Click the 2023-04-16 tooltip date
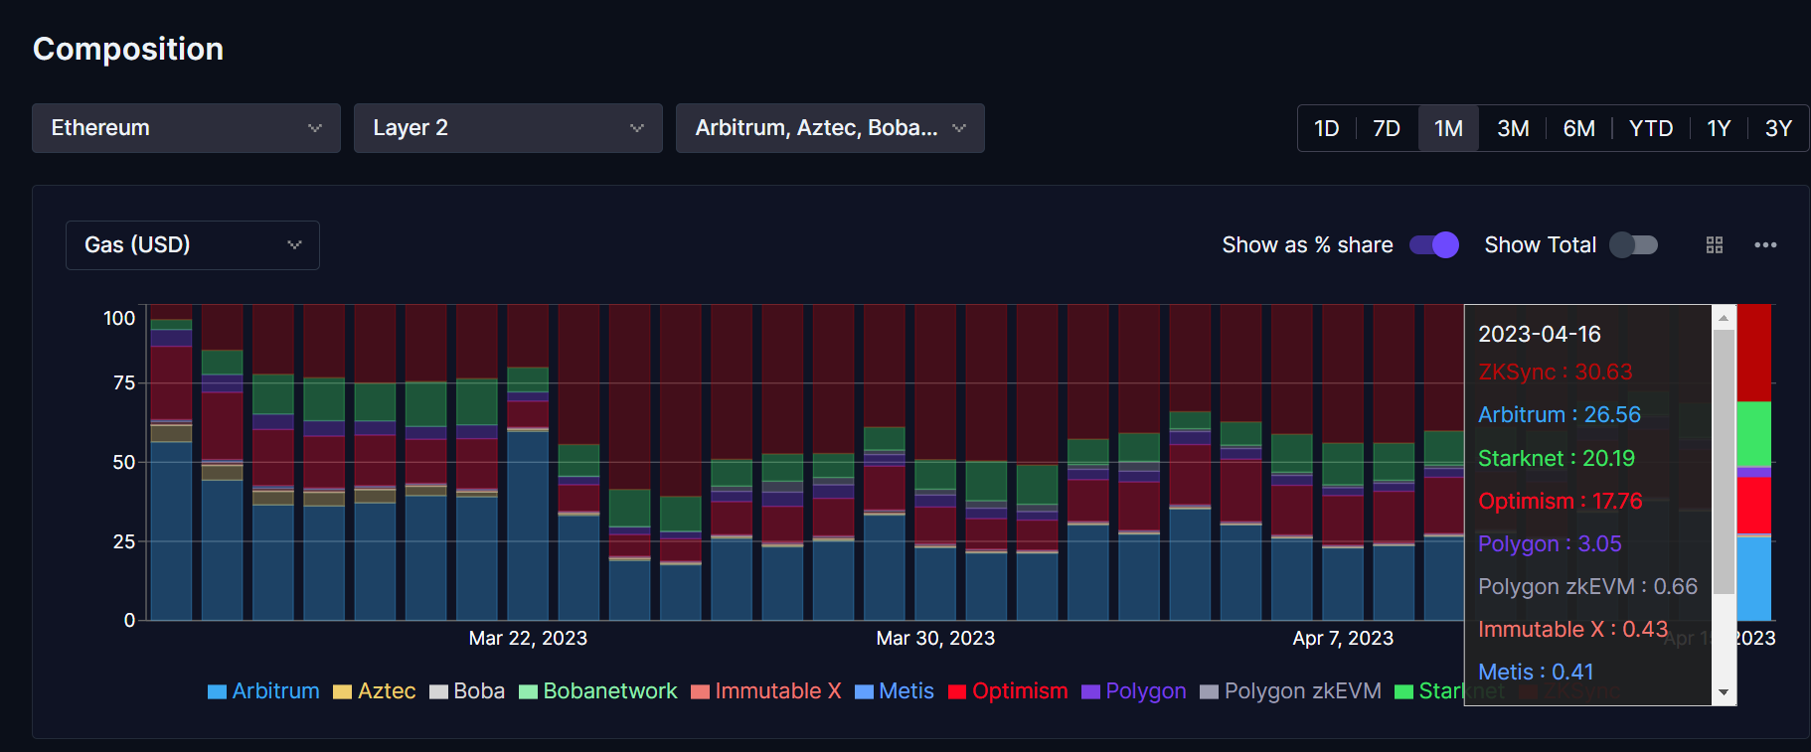 1539,334
